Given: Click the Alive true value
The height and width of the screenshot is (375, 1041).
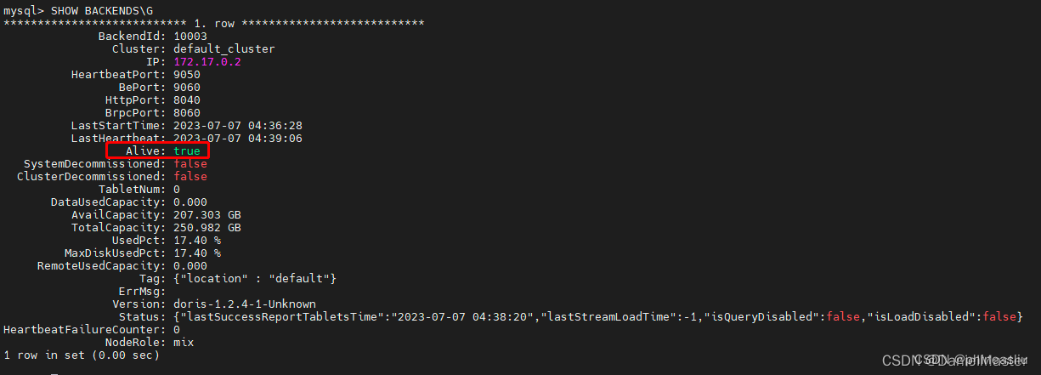Looking at the screenshot, I should pos(186,151).
